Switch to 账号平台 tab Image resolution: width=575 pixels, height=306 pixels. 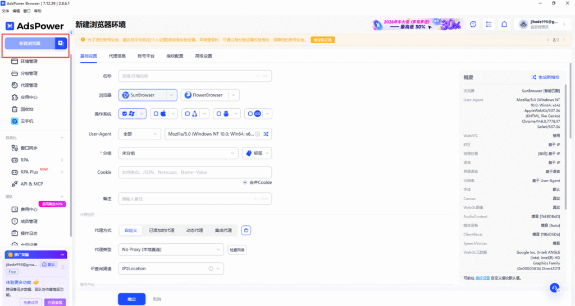pyautogui.click(x=146, y=56)
